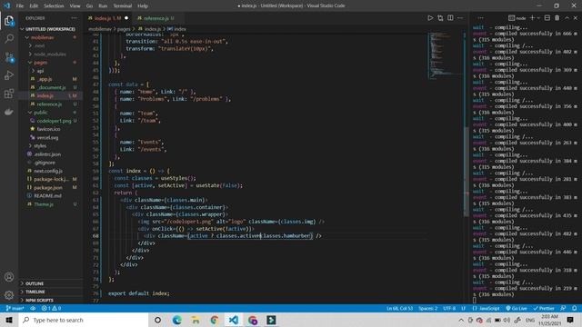Open terminal panel ellipsis menu

(481, 18)
